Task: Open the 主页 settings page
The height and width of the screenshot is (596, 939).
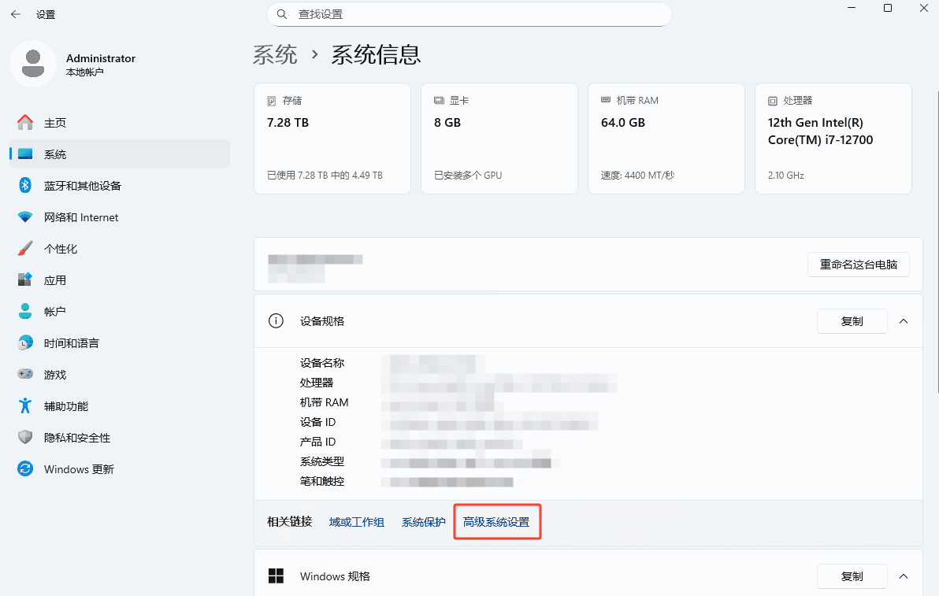Action: click(120, 123)
